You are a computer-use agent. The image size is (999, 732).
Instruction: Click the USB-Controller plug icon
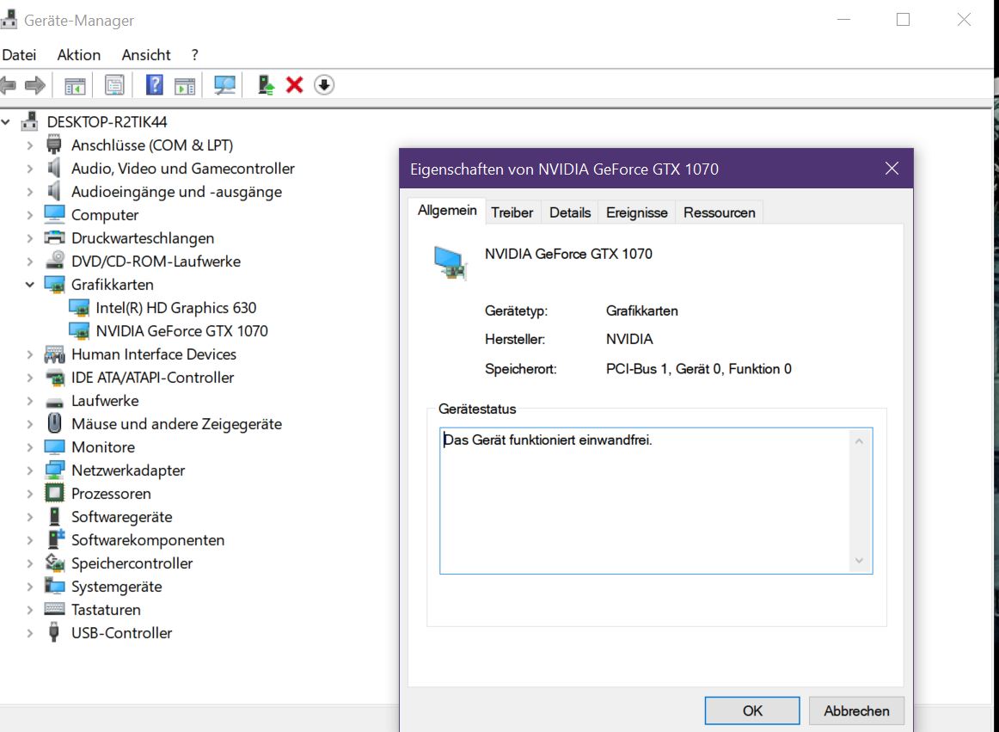click(54, 632)
